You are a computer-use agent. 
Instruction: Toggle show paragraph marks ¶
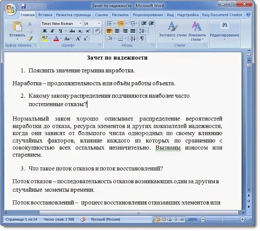click(x=142, y=39)
